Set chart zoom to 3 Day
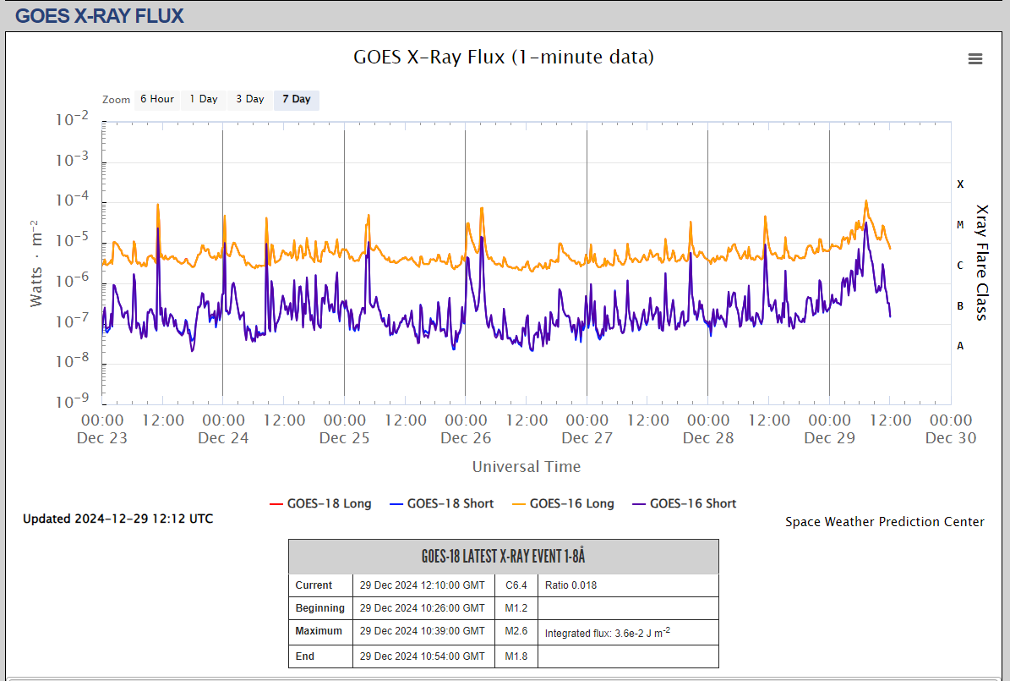 point(249,99)
